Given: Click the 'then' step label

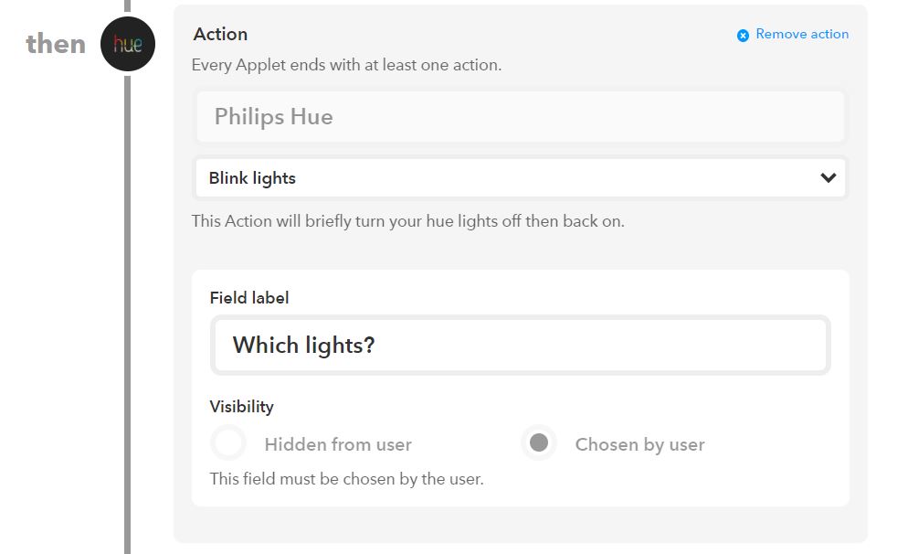Looking at the screenshot, I should [x=56, y=44].
